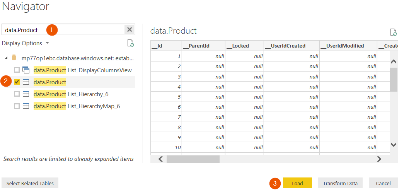This screenshot has width=404, height=191.
Task: Select the __ParentId column header
Action: (203, 46)
